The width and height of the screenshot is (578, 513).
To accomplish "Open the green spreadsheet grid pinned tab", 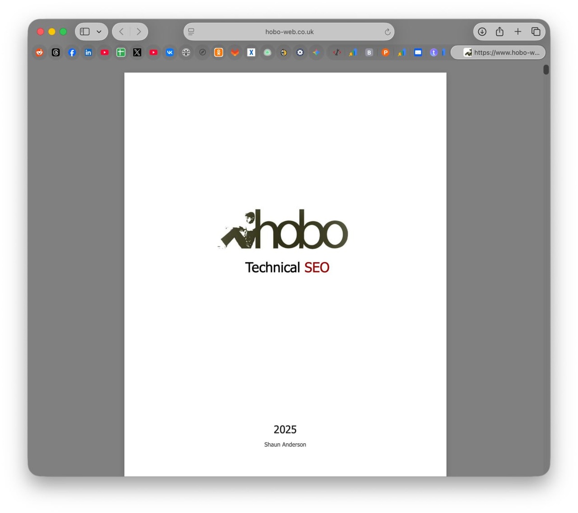I will 121,53.
